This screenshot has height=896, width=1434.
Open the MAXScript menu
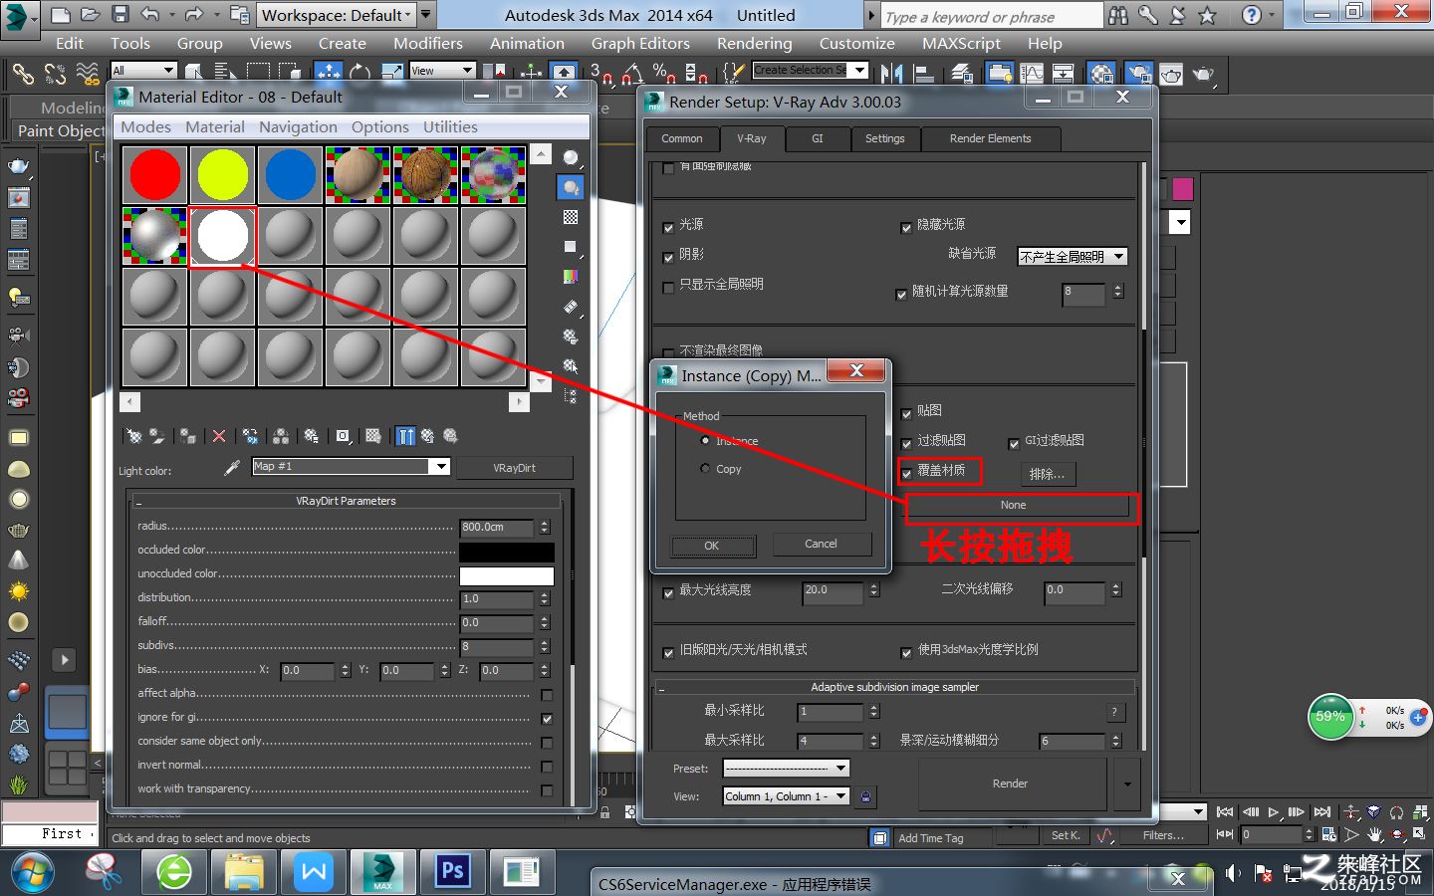pyautogui.click(x=961, y=44)
